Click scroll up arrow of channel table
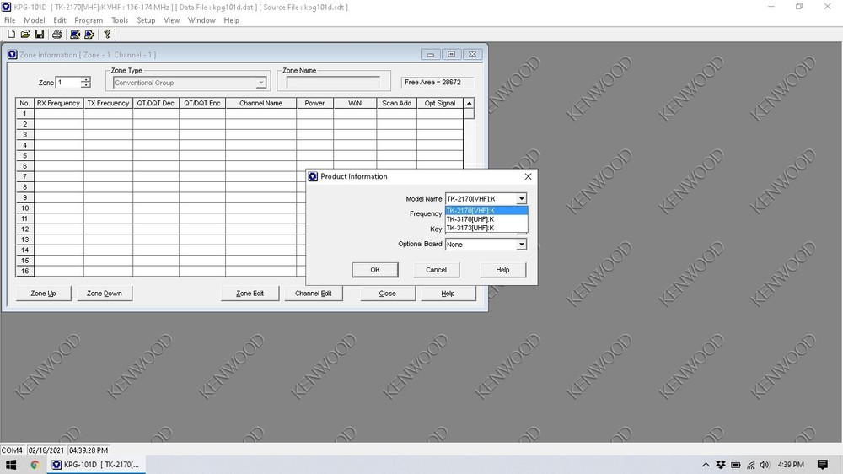This screenshot has height=474, width=843. [x=469, y=103]
